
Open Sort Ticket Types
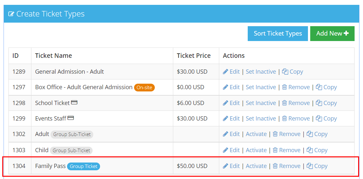click(278, 34)
